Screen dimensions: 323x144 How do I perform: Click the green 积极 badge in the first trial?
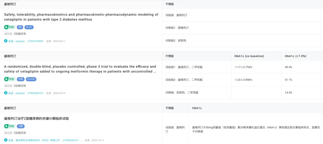point(9,27)
